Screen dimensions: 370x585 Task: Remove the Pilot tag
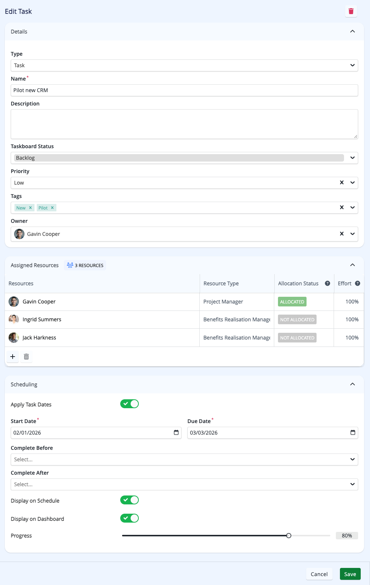point(52,208)
